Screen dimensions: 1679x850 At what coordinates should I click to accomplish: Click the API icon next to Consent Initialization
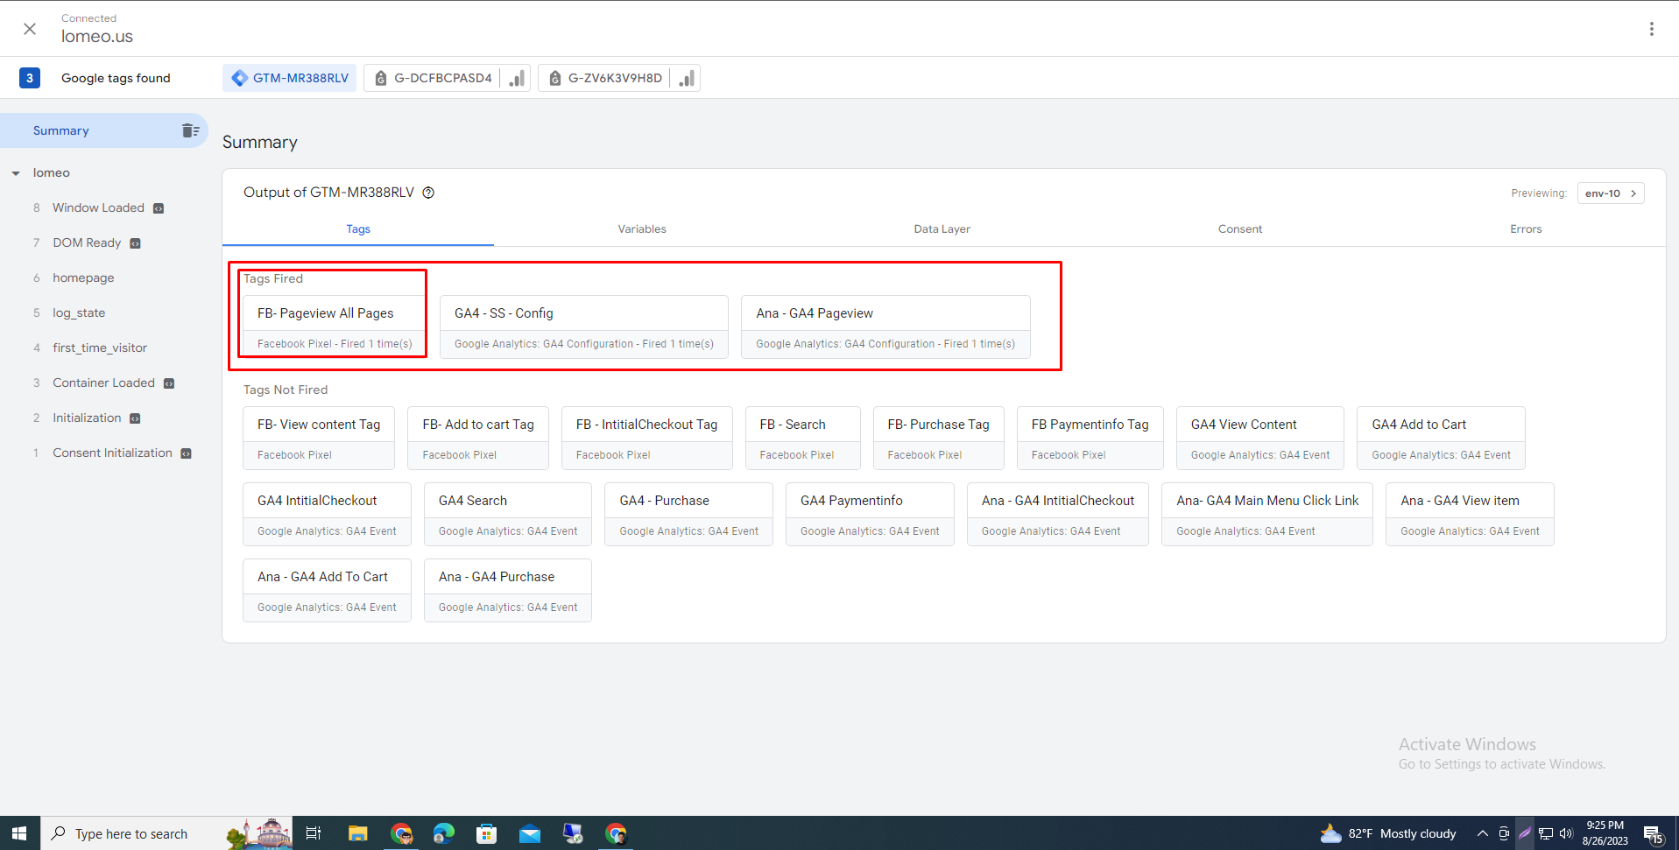tap(186, 453)
